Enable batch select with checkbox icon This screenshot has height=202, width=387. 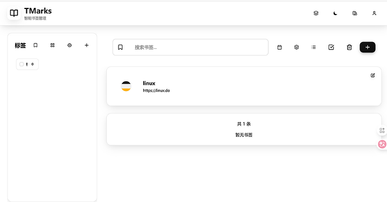coord(331,47)
